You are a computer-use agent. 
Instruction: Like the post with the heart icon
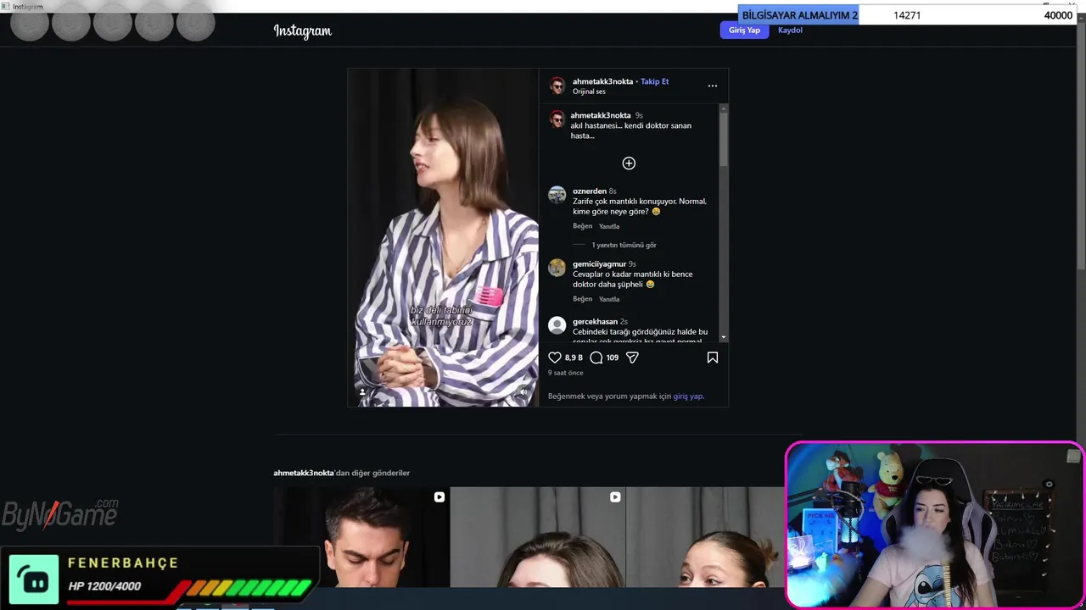coord(555,358)
